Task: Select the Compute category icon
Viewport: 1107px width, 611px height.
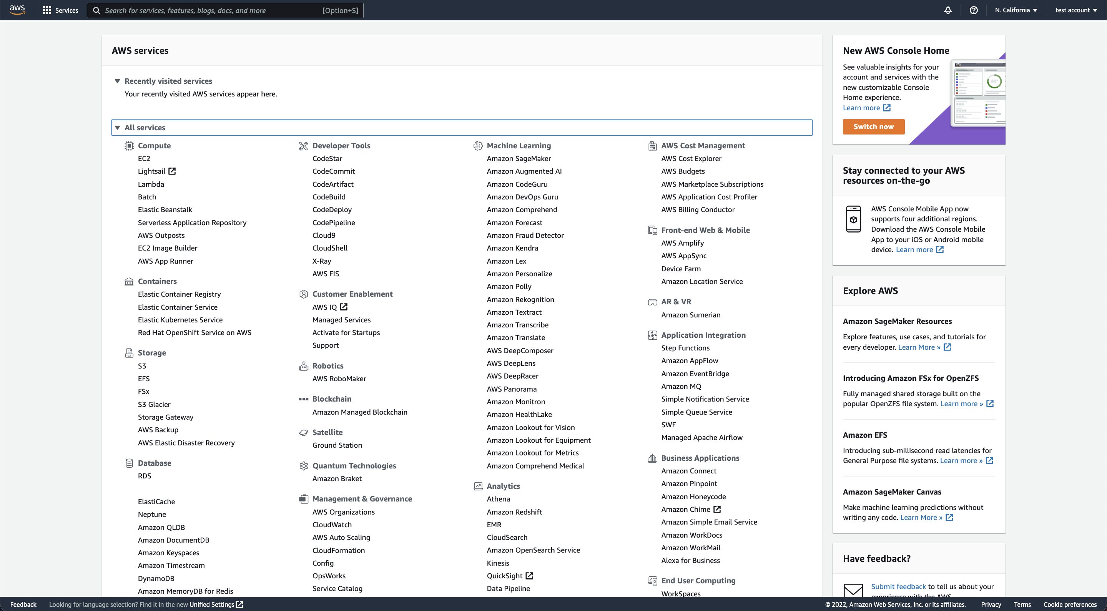Action: [x=130, y=146]
